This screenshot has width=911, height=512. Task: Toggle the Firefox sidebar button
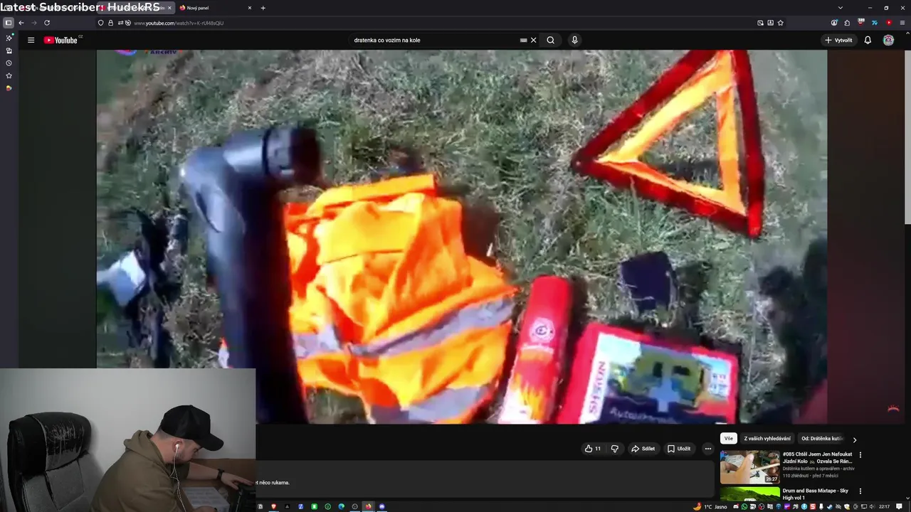coord(9,23)
